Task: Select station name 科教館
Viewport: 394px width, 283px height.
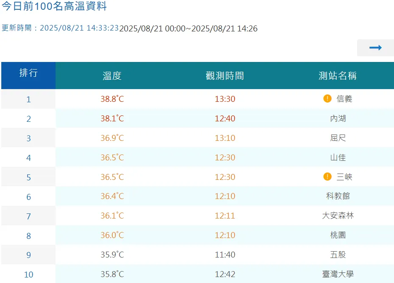Action: (x=338, y=196)
